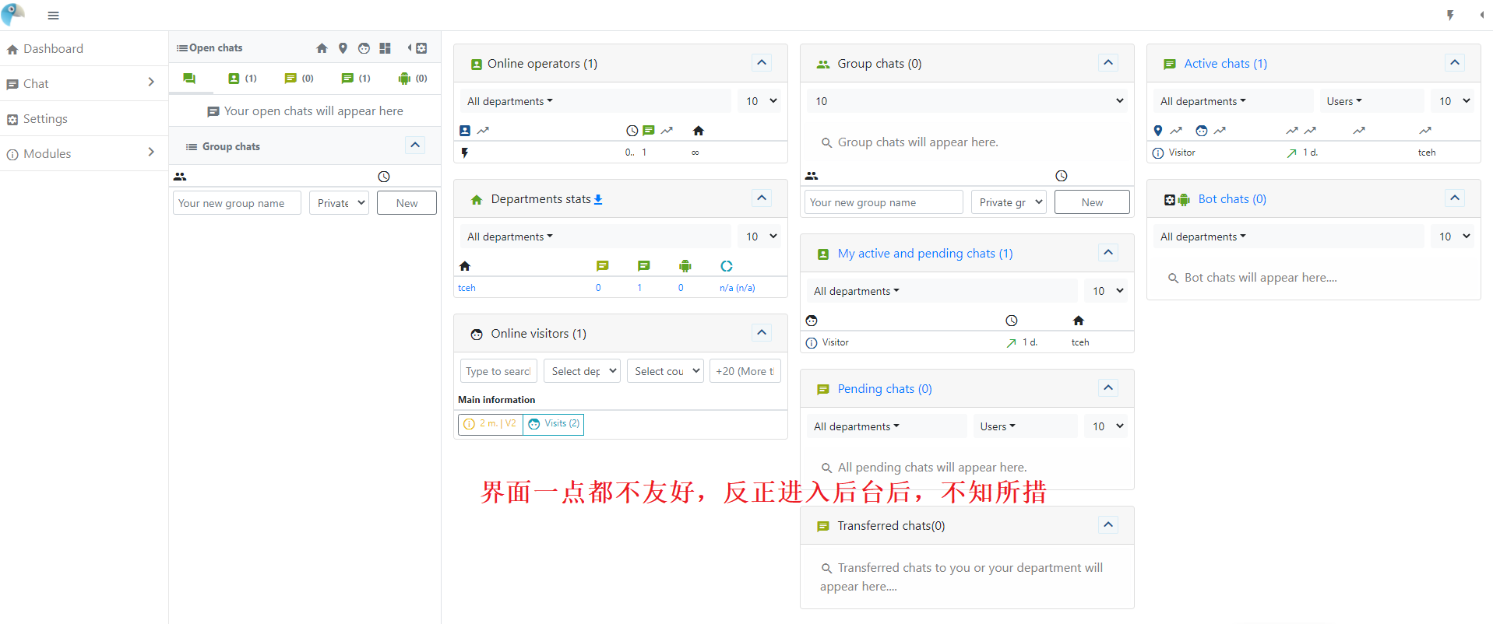The width and height of the screenshot is (1493, 624).
Task: Open the Android bot chats tab
Action: [x=412, y=79]
